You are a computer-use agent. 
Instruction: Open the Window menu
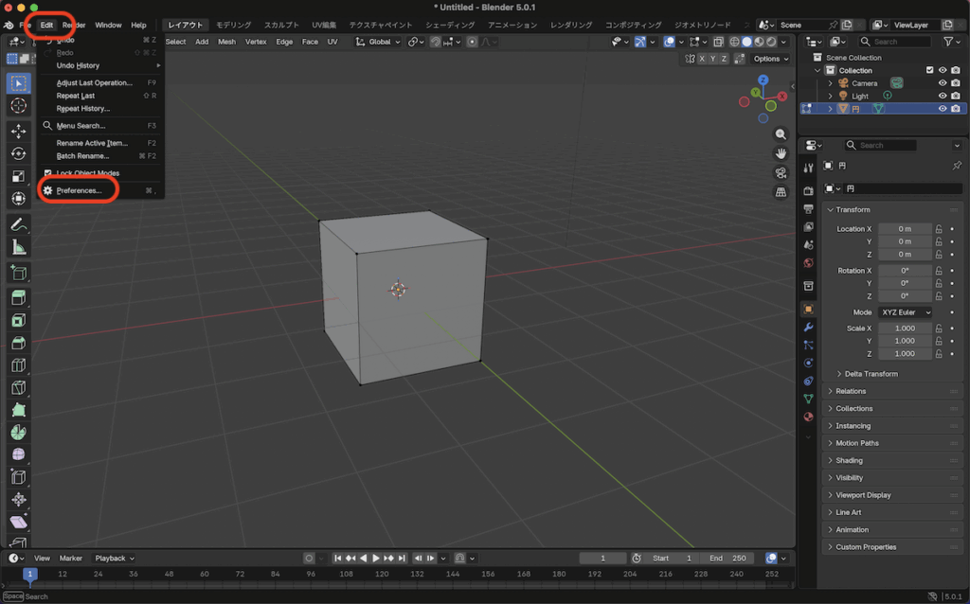(x=108, y=25)
